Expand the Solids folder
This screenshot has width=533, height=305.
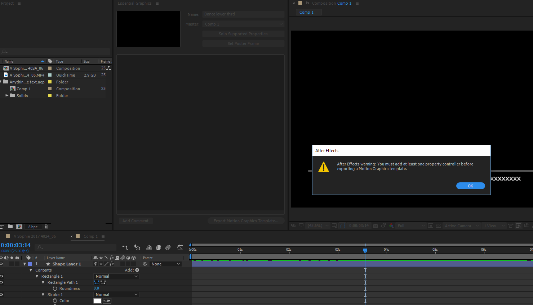pyautogui.click(x=6, y=95)
